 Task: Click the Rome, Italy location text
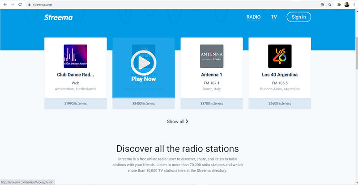(x=212, y=89)
